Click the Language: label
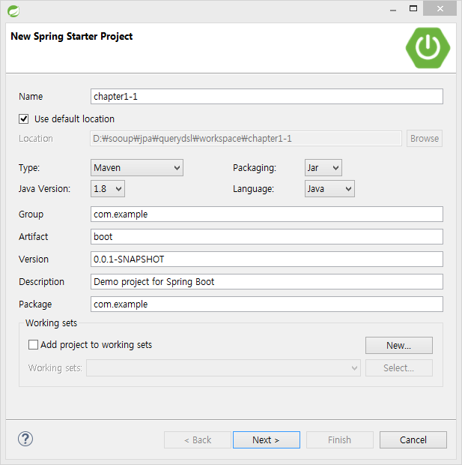The height and width of the screenshot is (465, 462). 254,189
